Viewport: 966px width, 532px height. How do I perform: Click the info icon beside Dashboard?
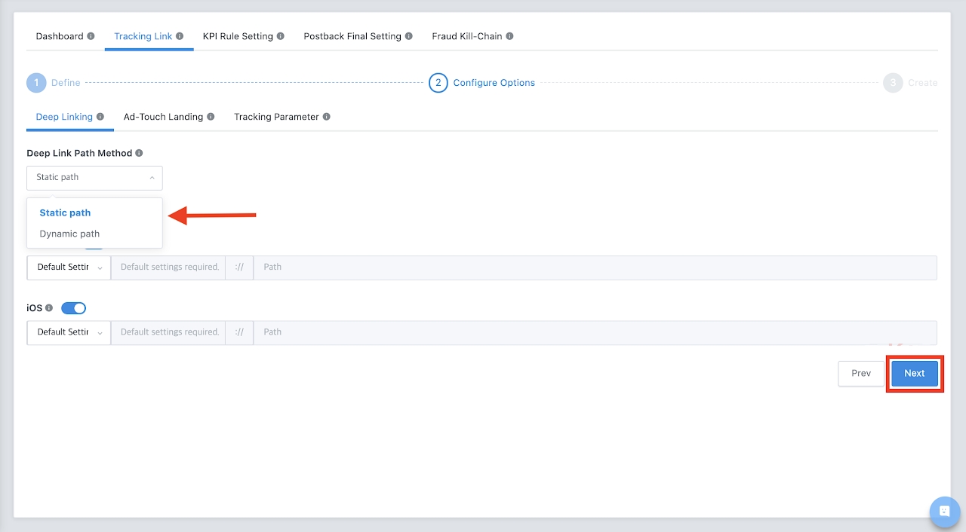coord(91,36)
